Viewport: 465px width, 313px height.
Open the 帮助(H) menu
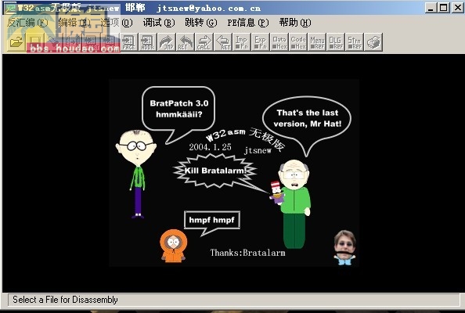click(x=295, y=23)
